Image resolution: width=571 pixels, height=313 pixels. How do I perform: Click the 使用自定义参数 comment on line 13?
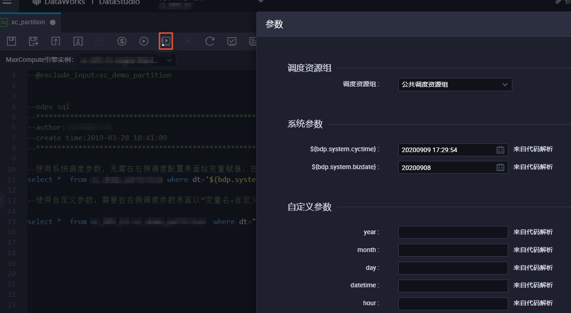(x=142, y=201)
